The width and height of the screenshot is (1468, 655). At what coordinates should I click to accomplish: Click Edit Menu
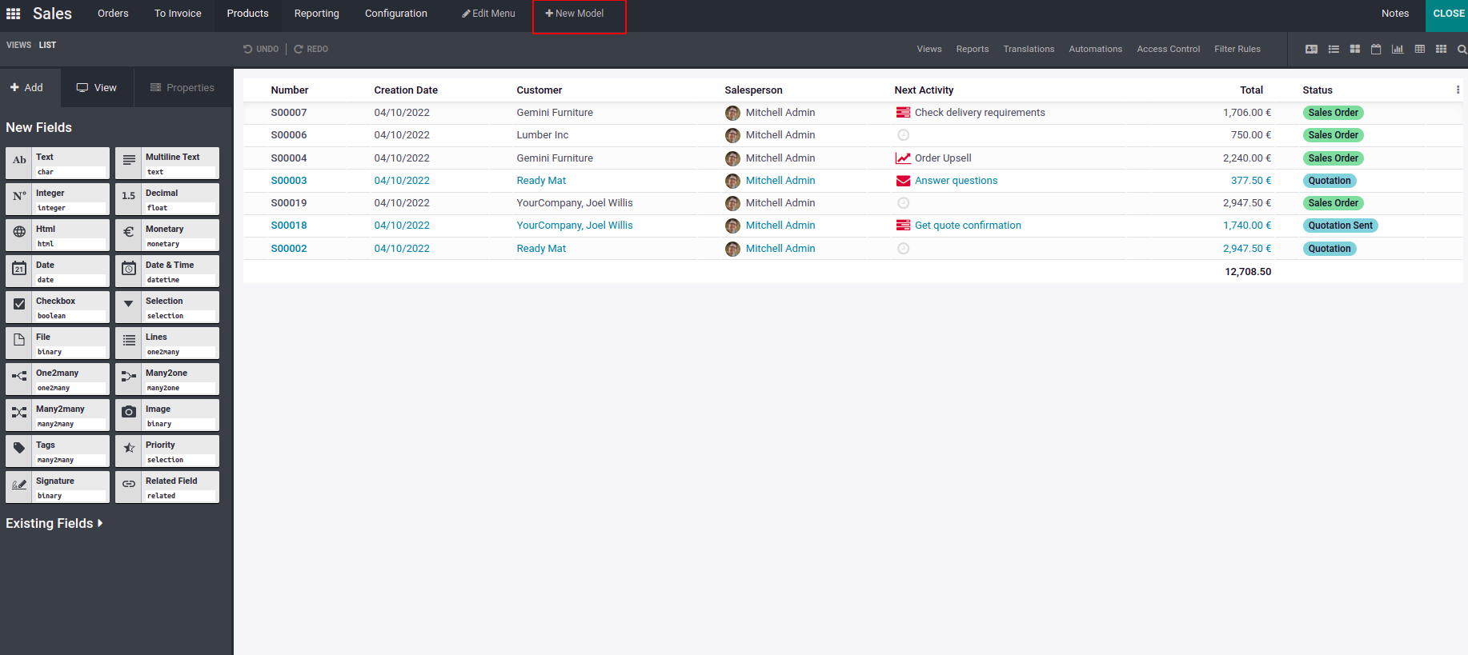pos(488,14)
